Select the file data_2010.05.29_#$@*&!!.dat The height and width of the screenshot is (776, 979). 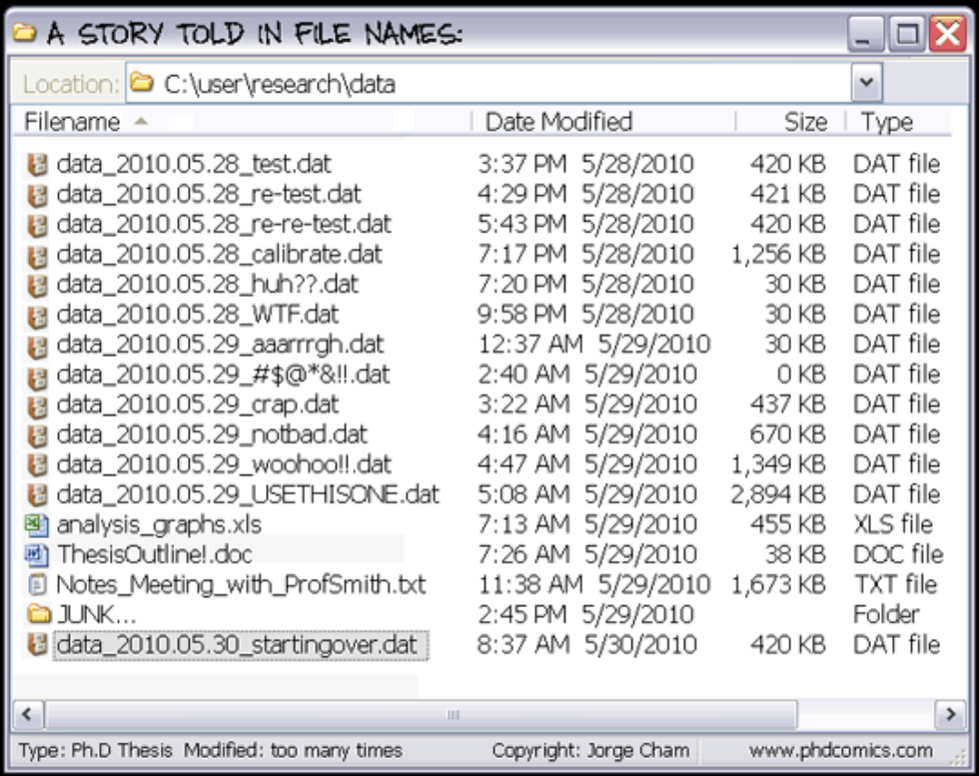(223, 376)
